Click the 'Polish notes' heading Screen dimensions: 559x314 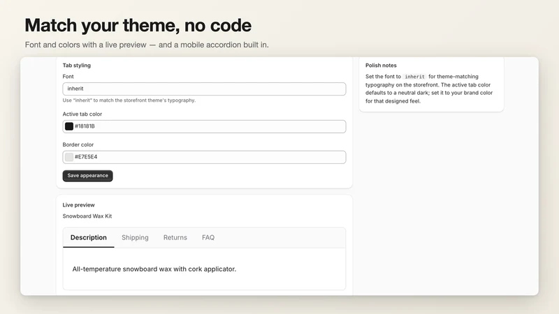pyautogui.click(x=381, y=65)
